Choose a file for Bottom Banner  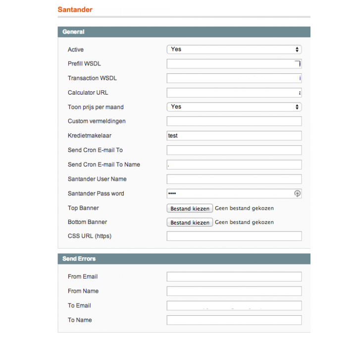(x=190, y=223)
